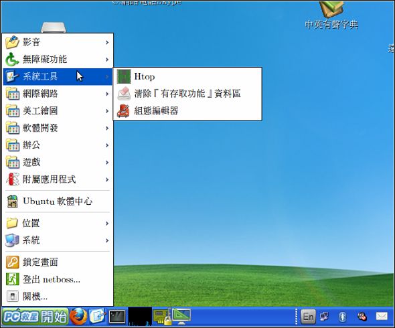The width and height of the screenshot is (395, 328).
Task: Expand the 遊戲 submenu arrow
Action: (x=107, y=162)
